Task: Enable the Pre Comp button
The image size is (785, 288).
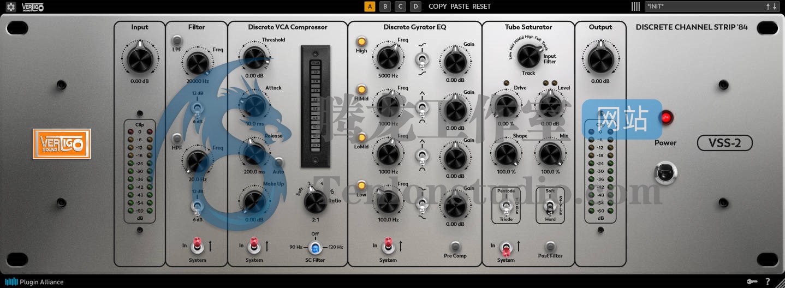Action: (455, 247)
